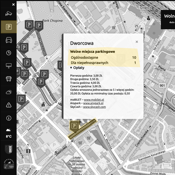Image resolution: width=175 pixels, height=175 pixels.
Task: Click the 'Wolne miejsca parkingowe' heading
Action: (x=93, y=51)
